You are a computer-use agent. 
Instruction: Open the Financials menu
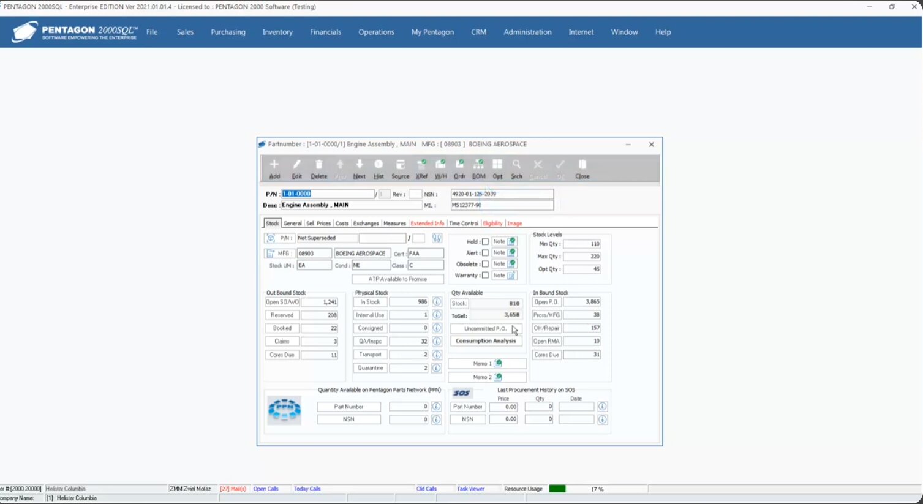pos(325,32)
